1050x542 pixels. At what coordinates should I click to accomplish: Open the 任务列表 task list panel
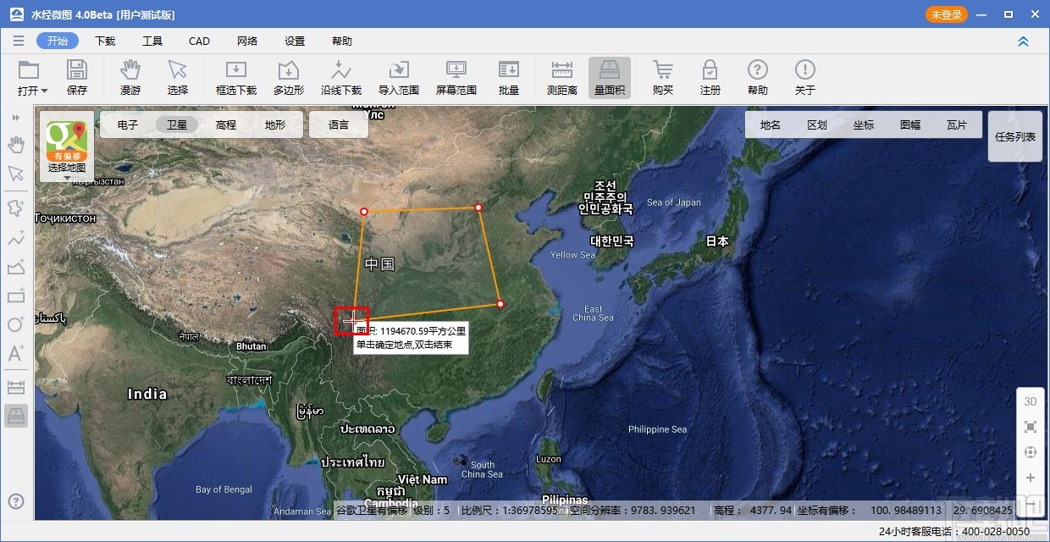point(1014,136)
